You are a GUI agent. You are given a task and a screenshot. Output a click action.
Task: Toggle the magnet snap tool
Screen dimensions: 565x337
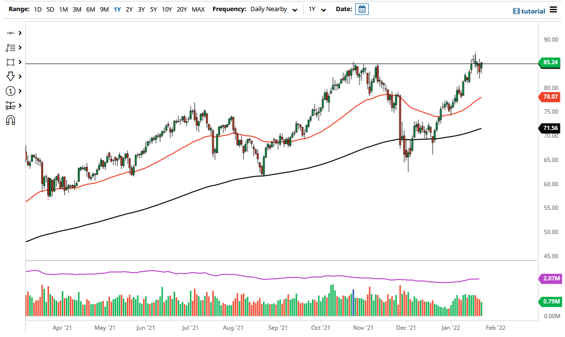coord(10,119)
